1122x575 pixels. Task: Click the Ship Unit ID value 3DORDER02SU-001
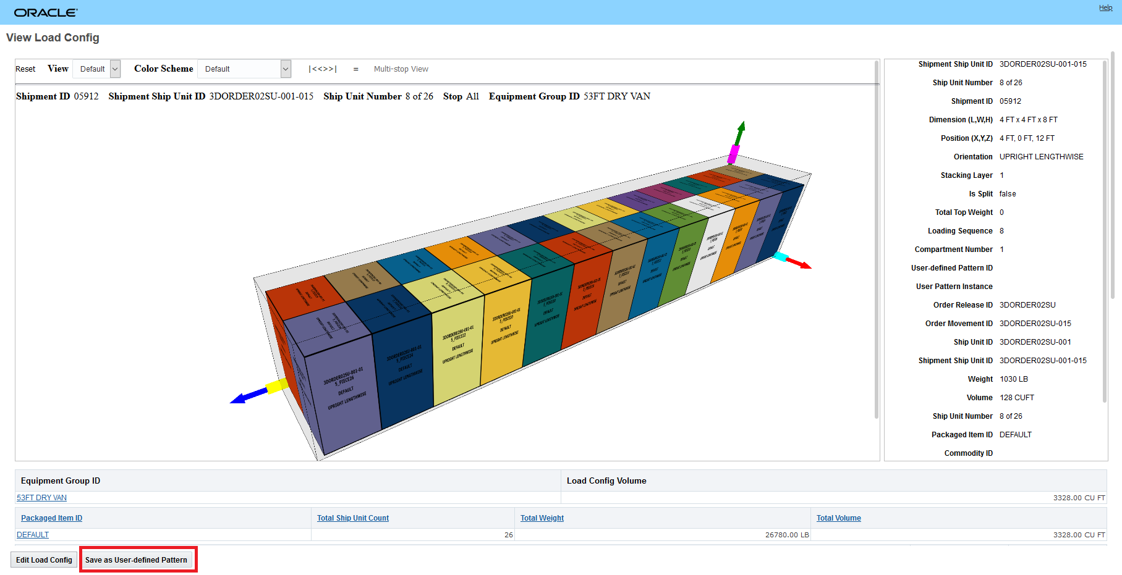click(x=1035, y=342)
